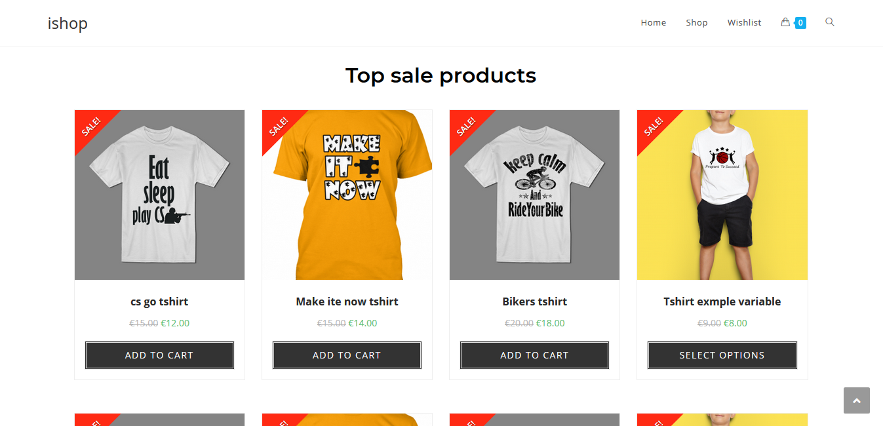Open the Bikers tshirt title link
Viewport: 883px width, 426px height.
[534, 301]
